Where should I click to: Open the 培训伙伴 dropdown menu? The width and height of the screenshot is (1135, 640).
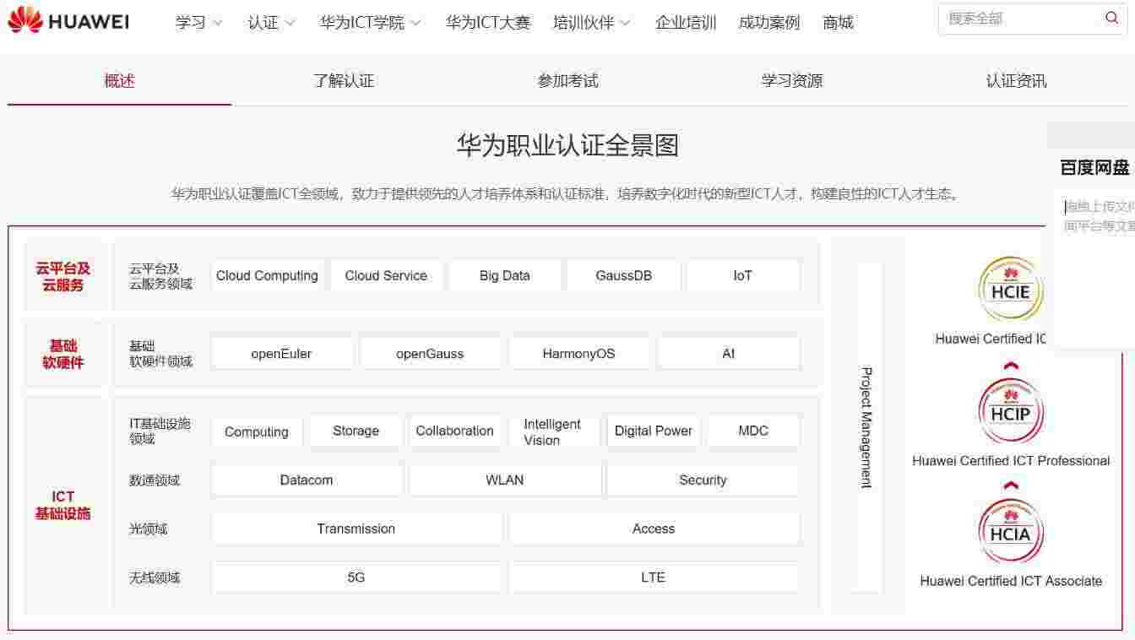point(591,23)
